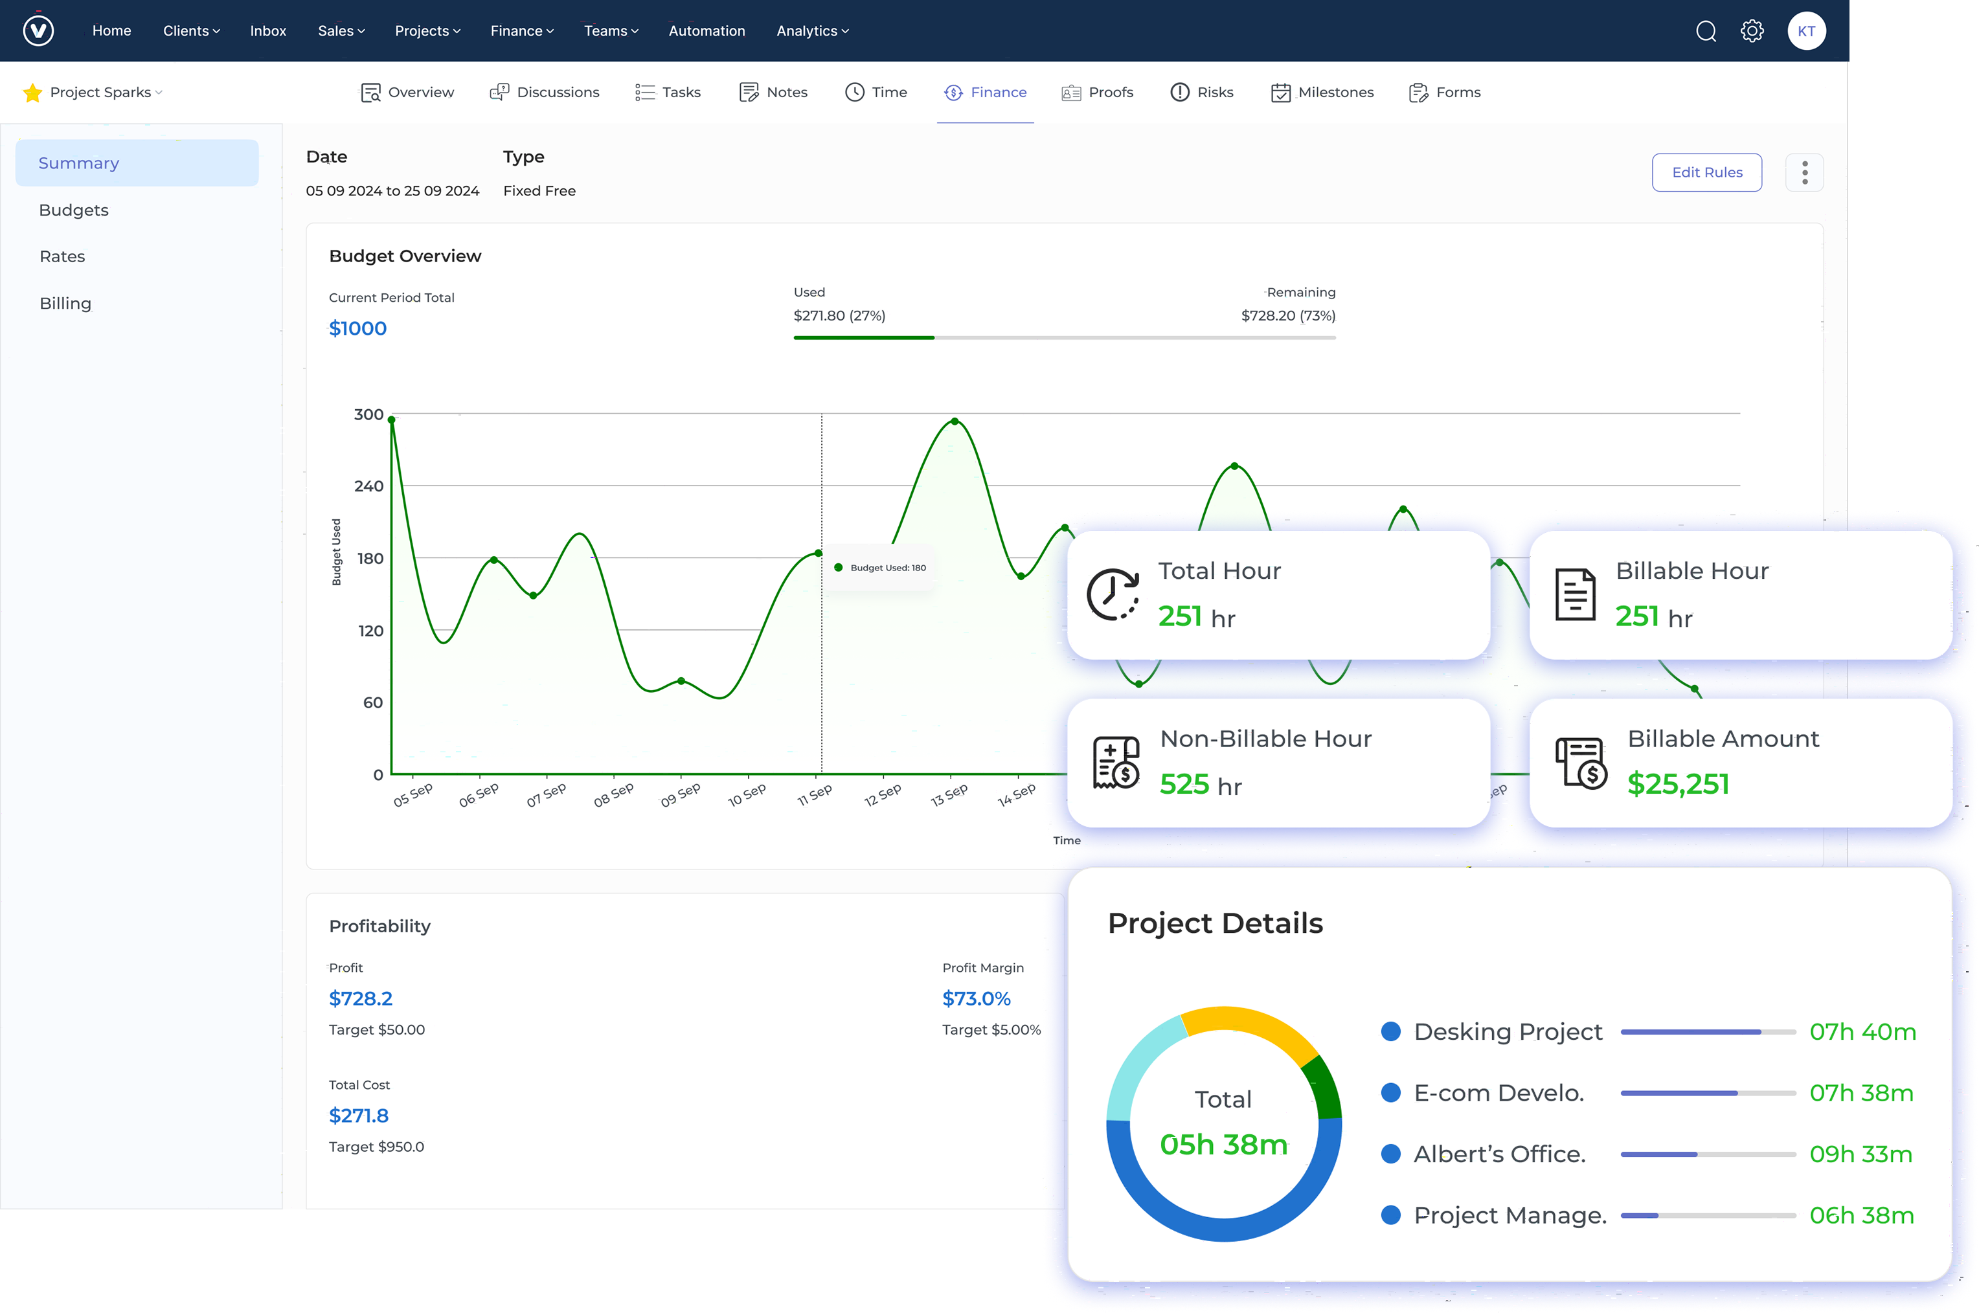Open the Project Sparks project selector
Screen dimensions: 1979x1313
click(x=106, y=92)
